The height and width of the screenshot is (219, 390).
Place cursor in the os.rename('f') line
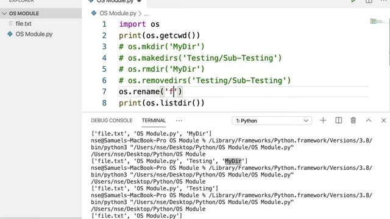click(x=151, y=92)
